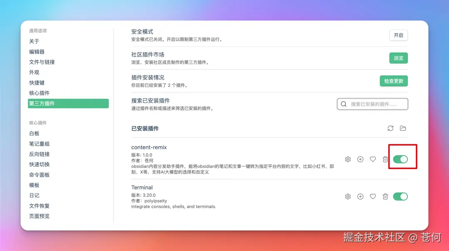
Task: Click inside the installed plugin search box
Action: 374,104
